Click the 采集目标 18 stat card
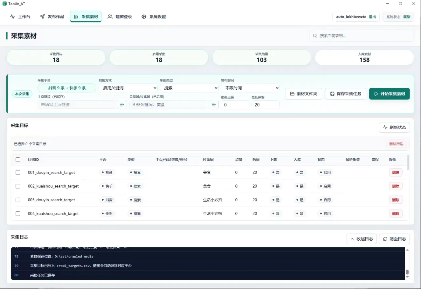Screen dimensions: 421x289 (56, 58)
